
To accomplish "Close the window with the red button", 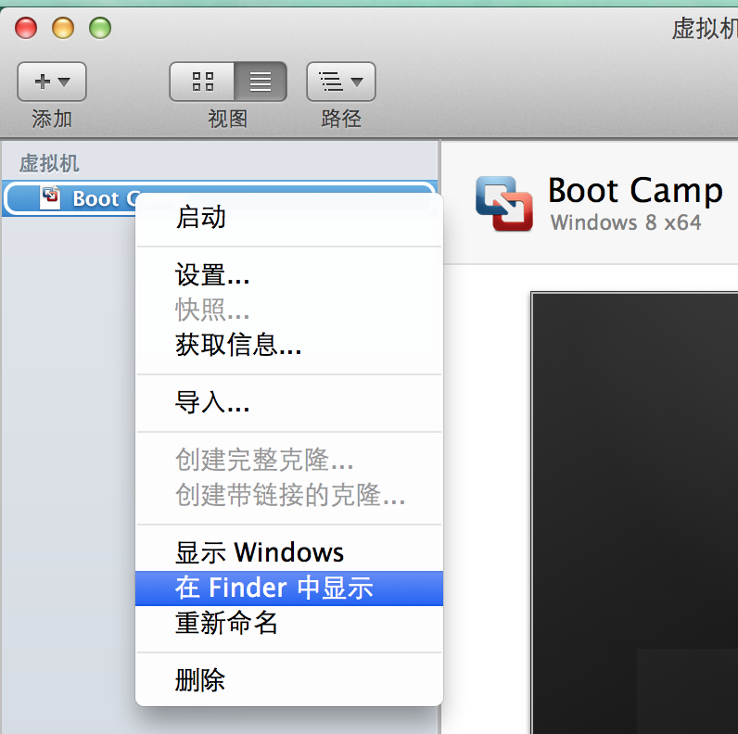I will point(26,28).
